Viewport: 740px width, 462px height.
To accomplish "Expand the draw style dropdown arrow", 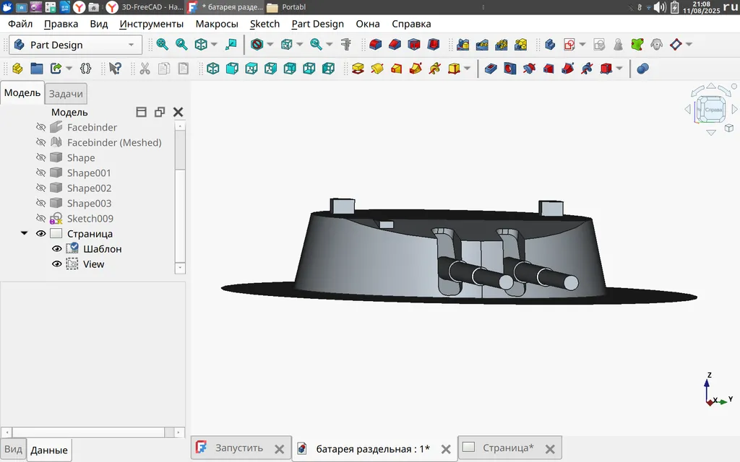I will [x=270, y=45].
